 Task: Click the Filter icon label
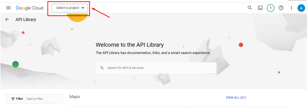[x=17, y=99]
